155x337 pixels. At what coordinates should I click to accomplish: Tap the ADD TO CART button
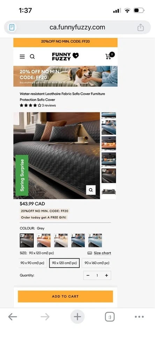pos(65,296)
